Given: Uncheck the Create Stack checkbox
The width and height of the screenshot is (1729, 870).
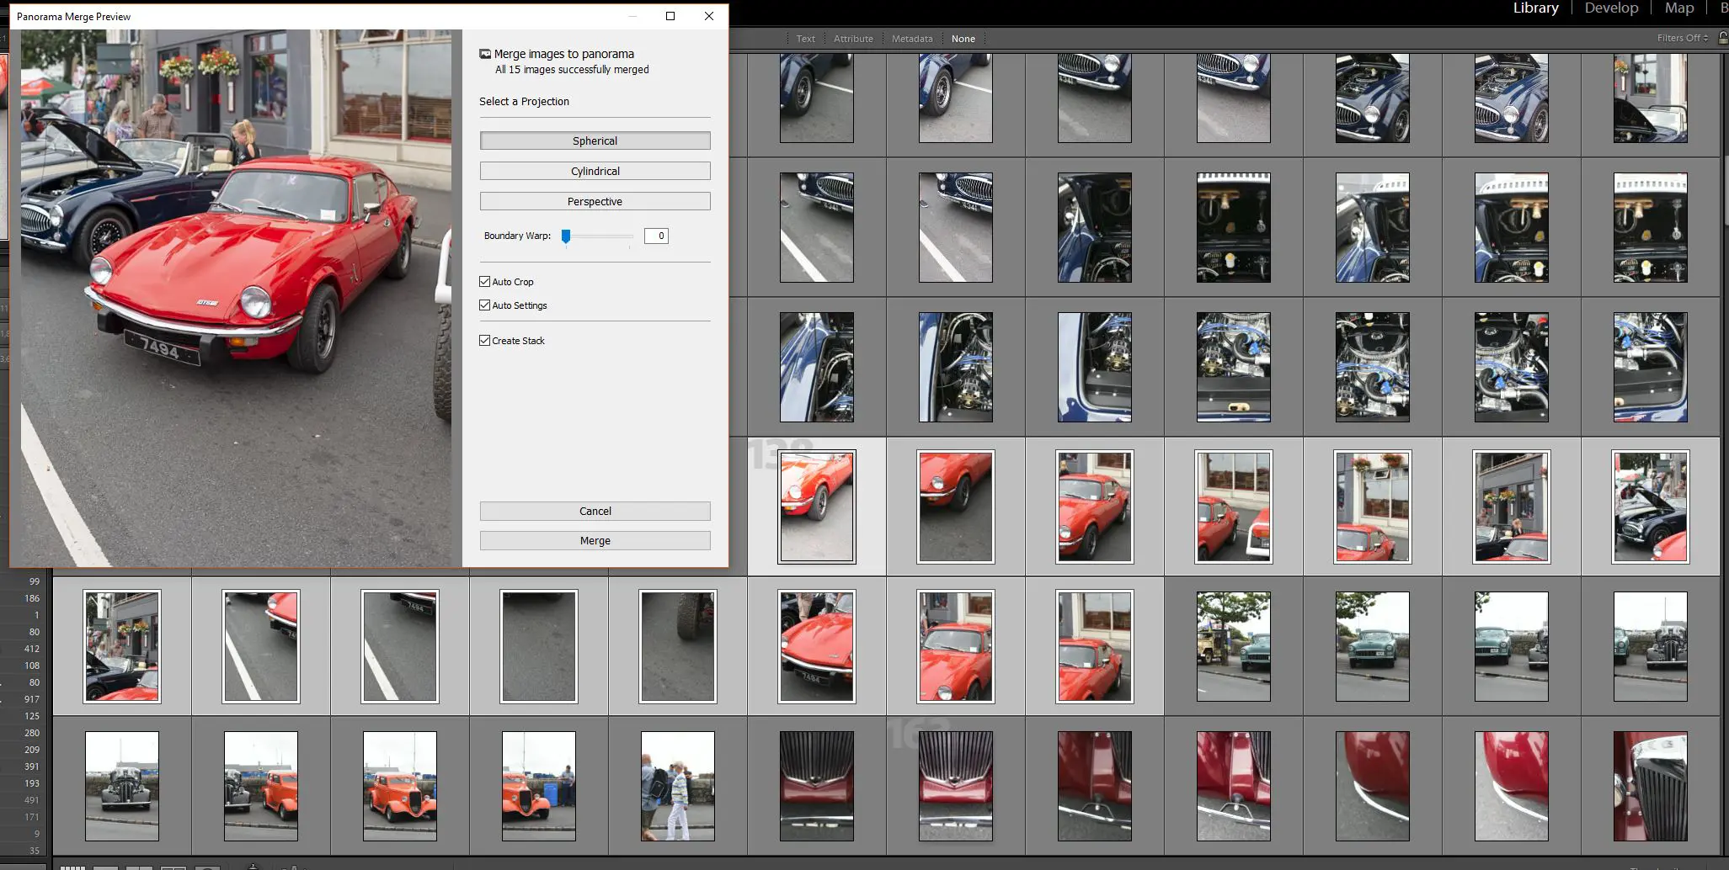Looking at the screenshot, I should coord(485,341).
